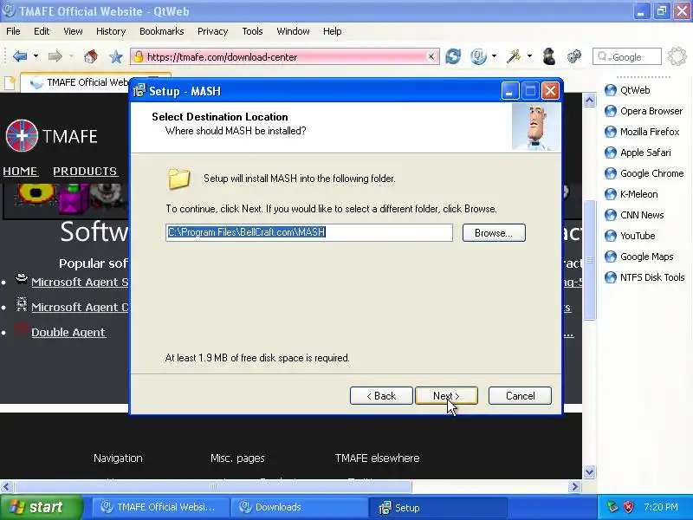Click the horizontal scrollbar right arrow
The image size is (693, 520).
574,486
